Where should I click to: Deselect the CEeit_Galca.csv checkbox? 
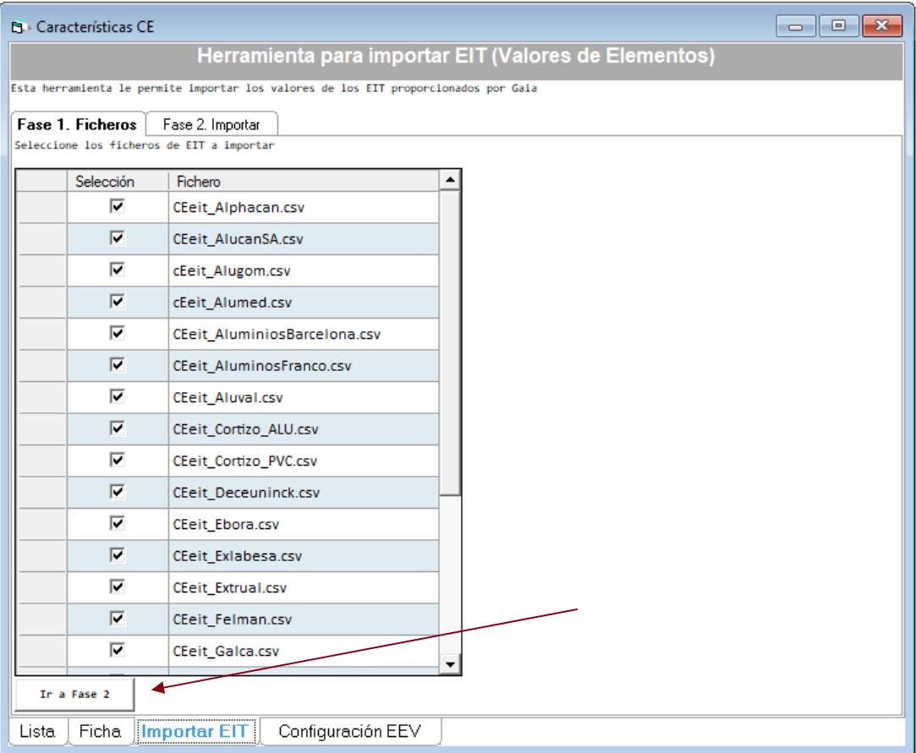coord(118,650)
